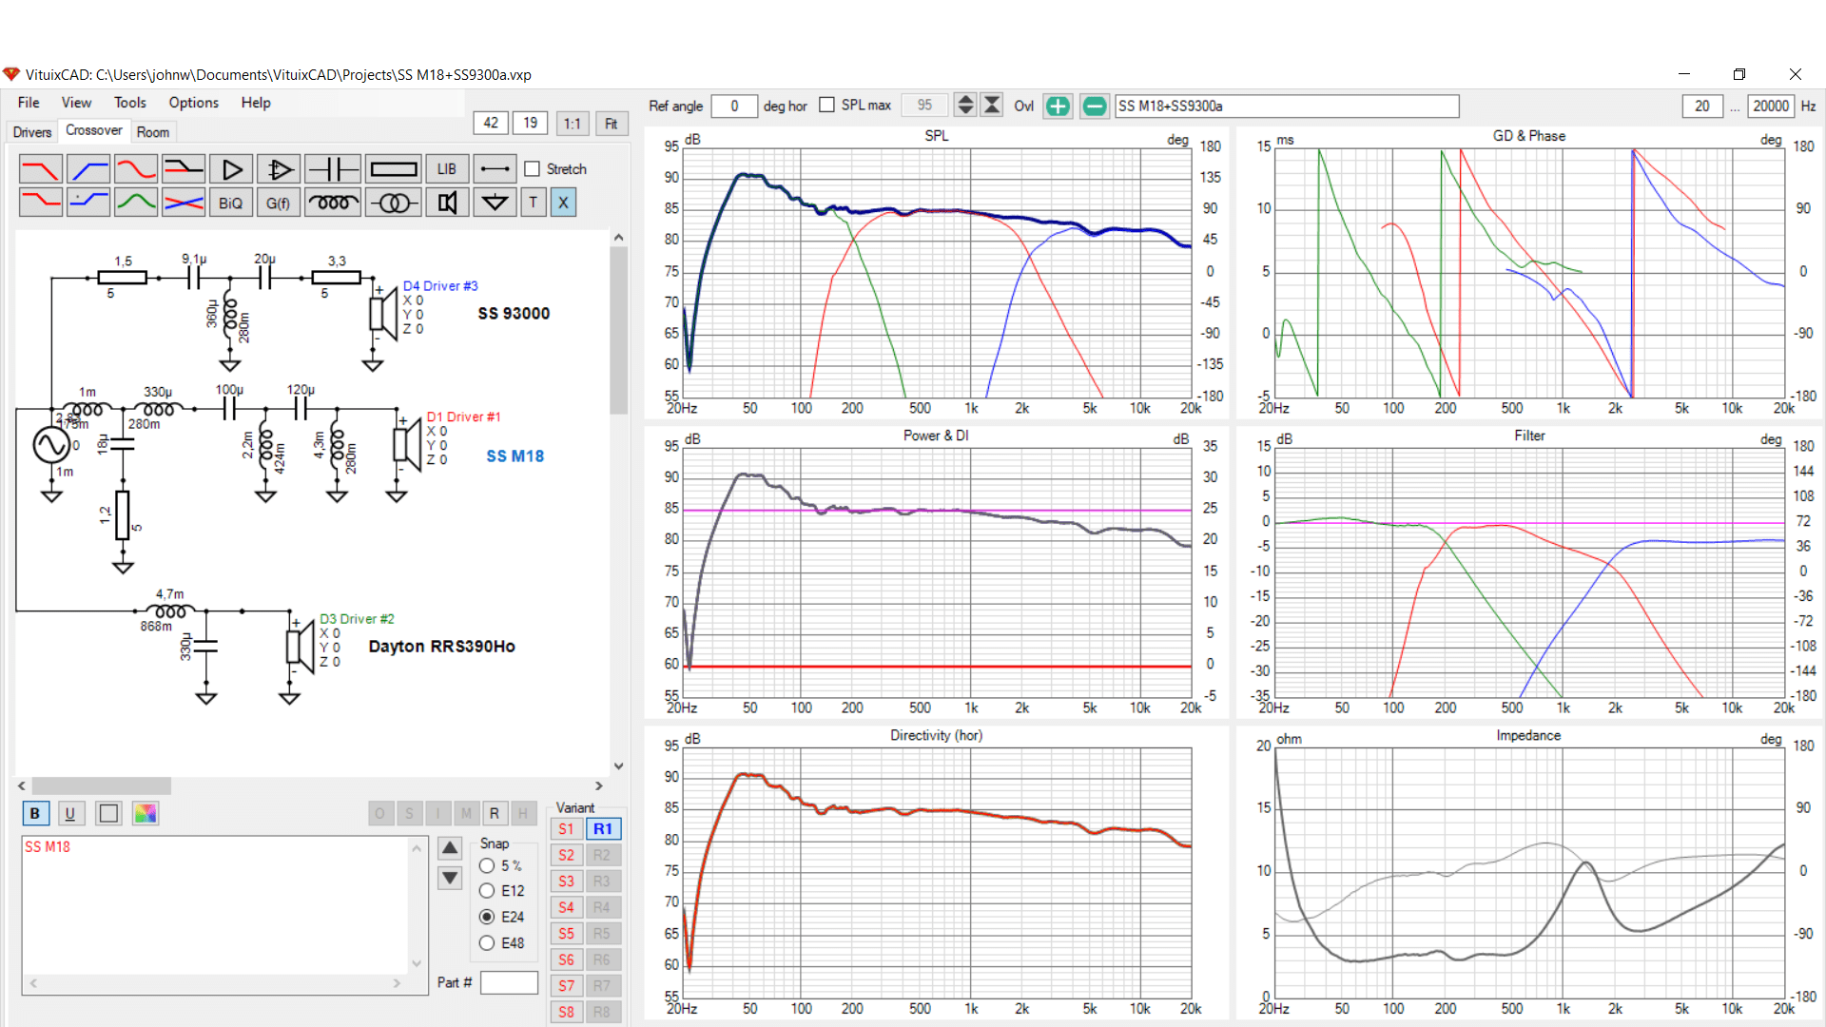Open the Options menu

pos(194,103)
